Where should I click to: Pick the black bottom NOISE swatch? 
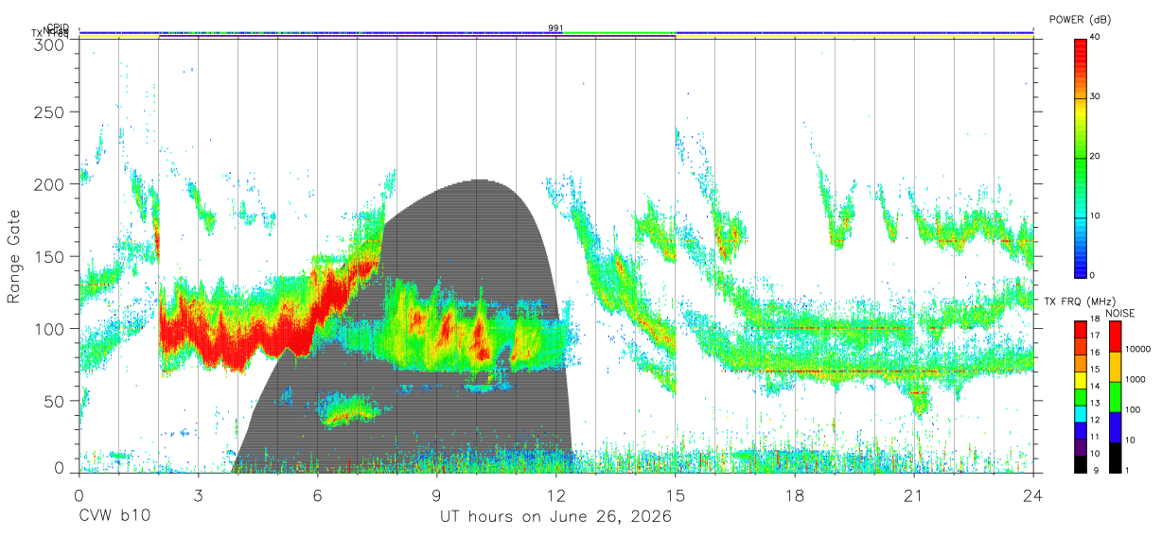1115,458
